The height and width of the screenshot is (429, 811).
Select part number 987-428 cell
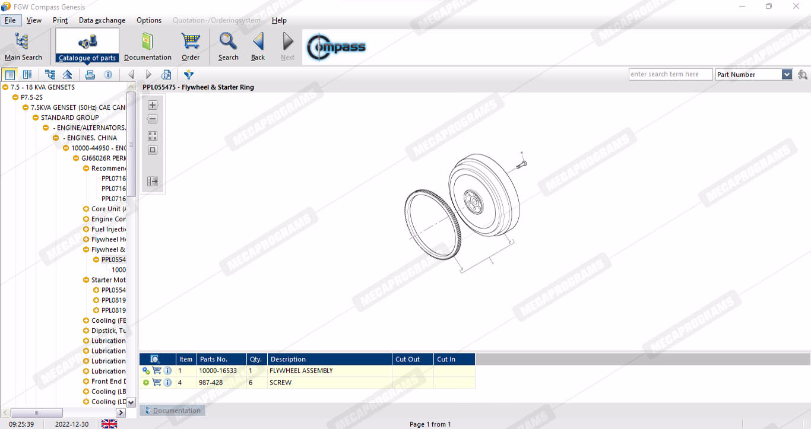[x=221, y=383]
